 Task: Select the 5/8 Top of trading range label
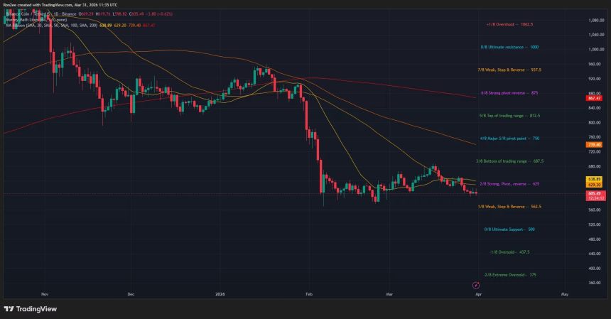tap(510, 115)
